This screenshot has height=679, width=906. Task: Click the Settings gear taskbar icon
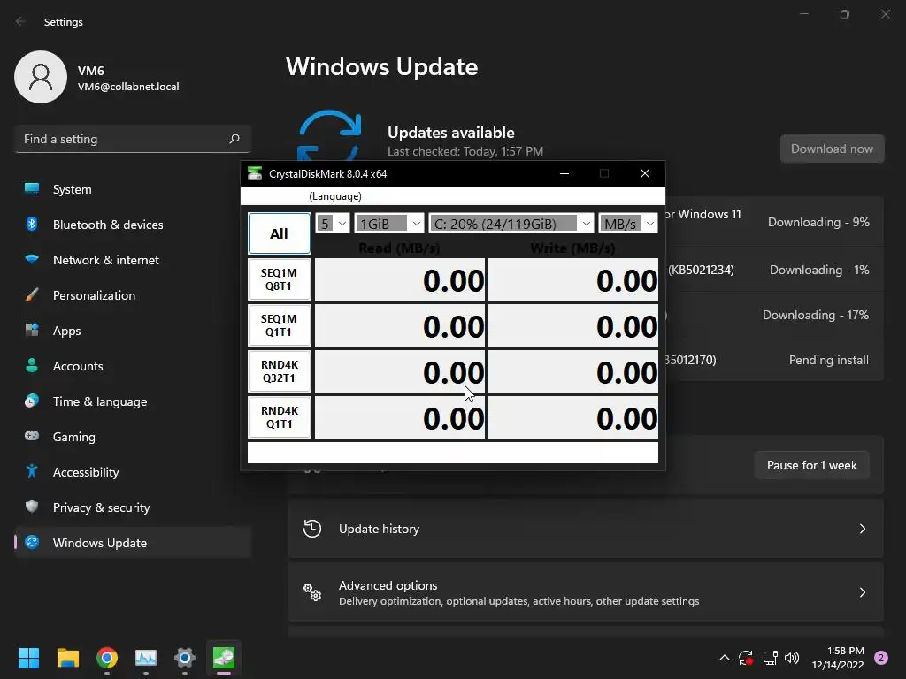click(x=185, y=658)
